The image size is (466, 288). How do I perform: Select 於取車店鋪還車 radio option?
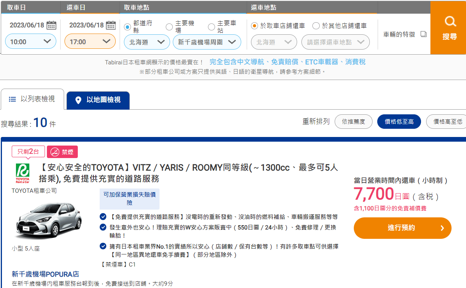[x=255, y=26]
